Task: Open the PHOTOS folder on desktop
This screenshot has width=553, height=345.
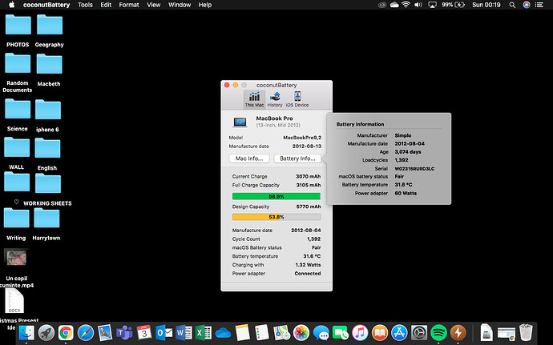Action: [18, 25]
